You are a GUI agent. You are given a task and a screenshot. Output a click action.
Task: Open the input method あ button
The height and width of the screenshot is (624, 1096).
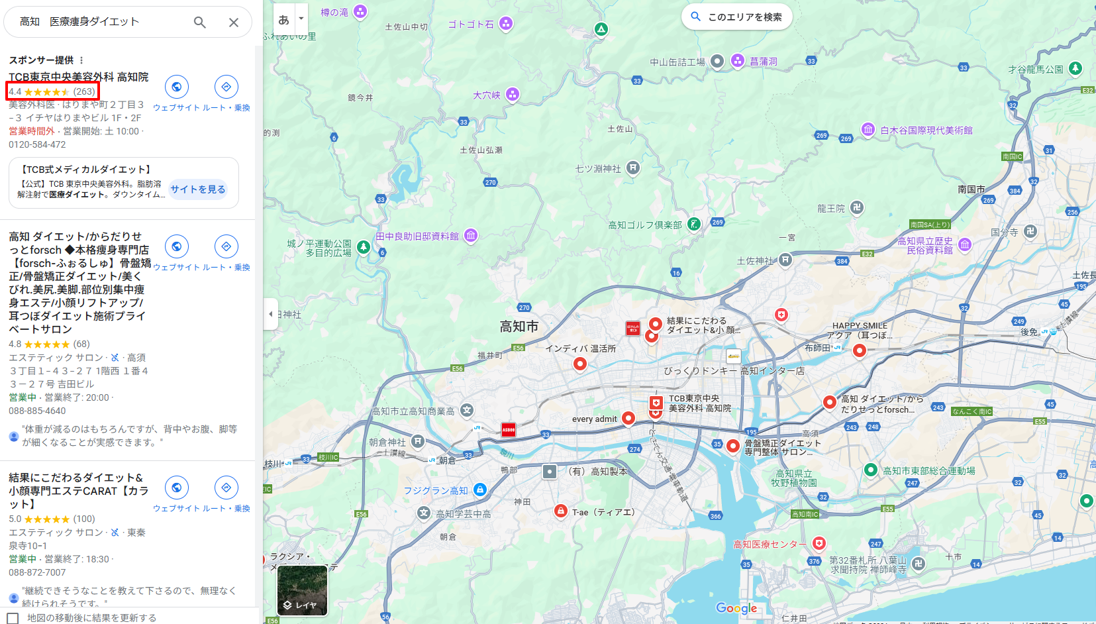click(x=283, y=19)
